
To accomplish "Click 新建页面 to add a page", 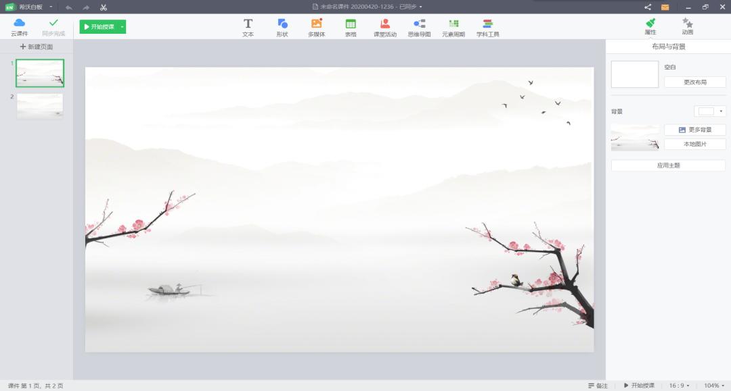I will tap(37, 47).
